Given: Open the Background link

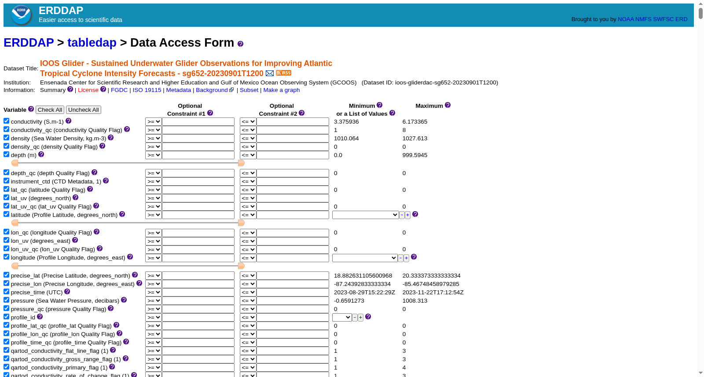Looking at the screenshot, I should [215, 90].
